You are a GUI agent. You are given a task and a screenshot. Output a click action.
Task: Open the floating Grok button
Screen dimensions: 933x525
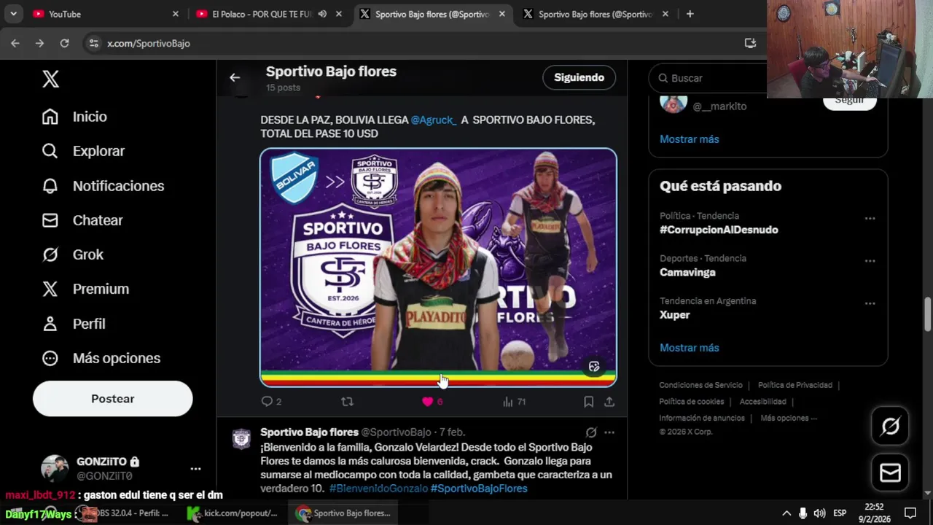click(x=891, y=427)
